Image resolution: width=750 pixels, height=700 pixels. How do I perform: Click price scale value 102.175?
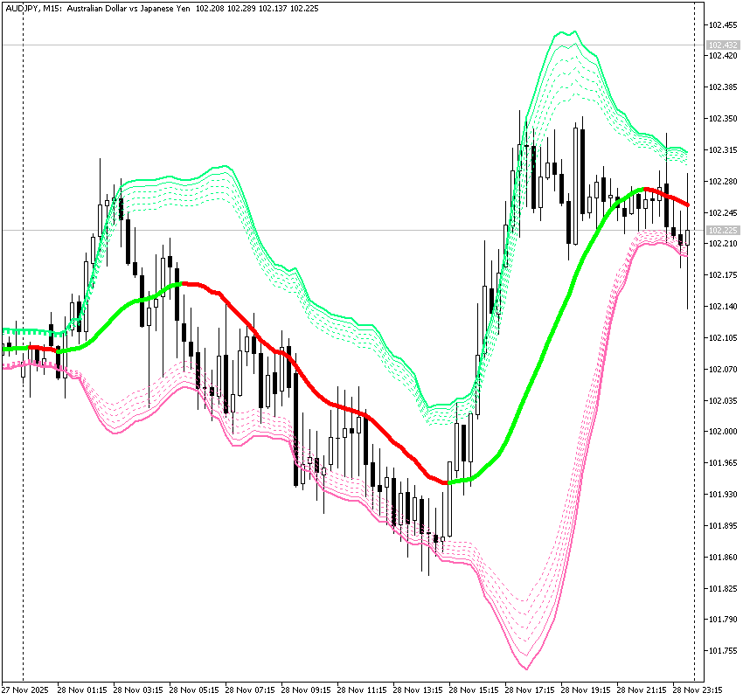point(723,275)
